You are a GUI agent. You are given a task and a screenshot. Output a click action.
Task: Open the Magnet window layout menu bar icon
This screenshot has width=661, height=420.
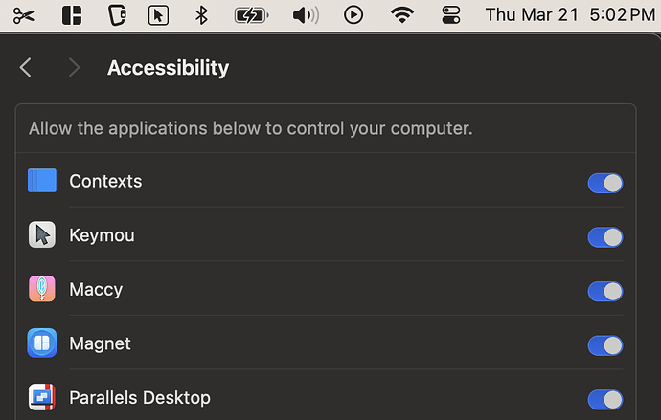coord(72,15)
